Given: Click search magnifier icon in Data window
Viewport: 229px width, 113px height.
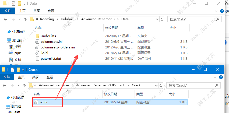Looking at the screenshot, I should tap(218, 19).
